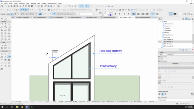Screen dimensions: 194x109
Task: Select the Beam tool in toolbox
Action: coord(9,24)
